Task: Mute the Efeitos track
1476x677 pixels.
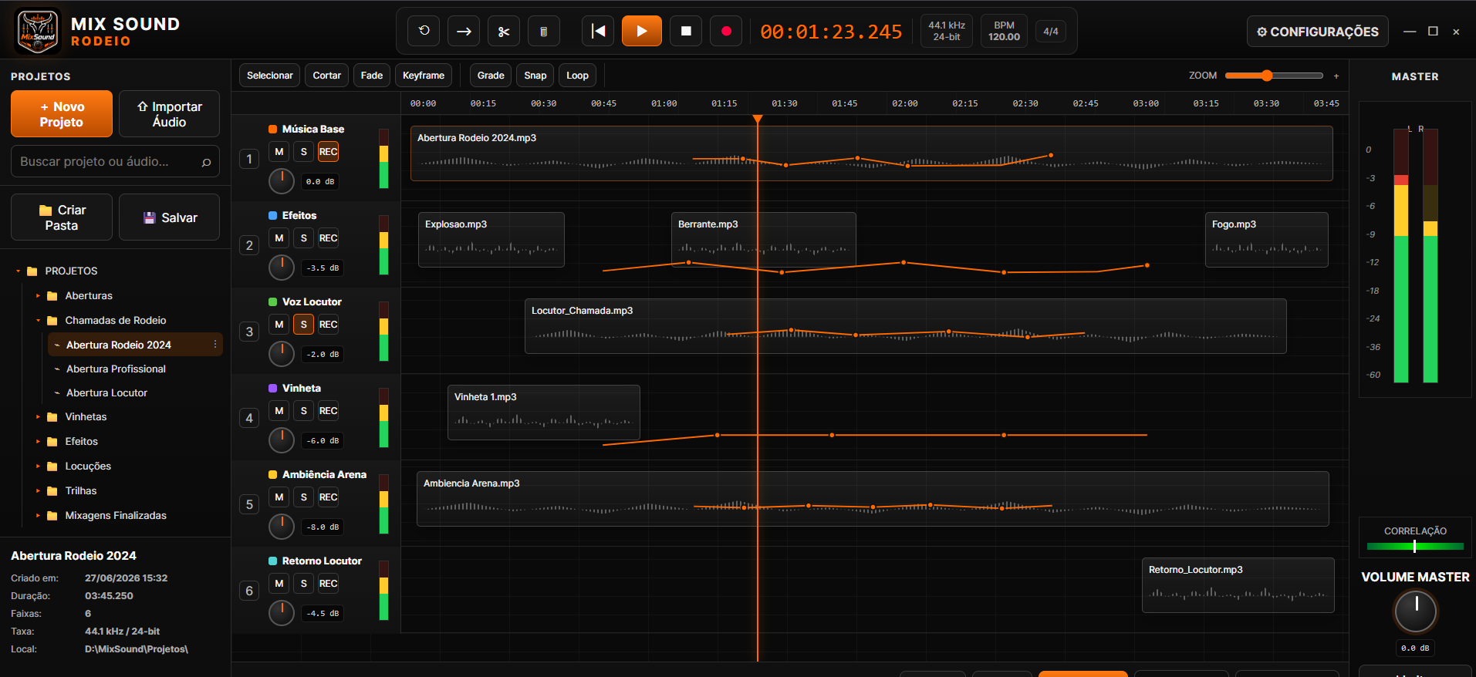Action: 279,238
